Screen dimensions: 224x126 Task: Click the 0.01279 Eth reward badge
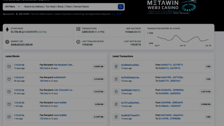point(98,92)
